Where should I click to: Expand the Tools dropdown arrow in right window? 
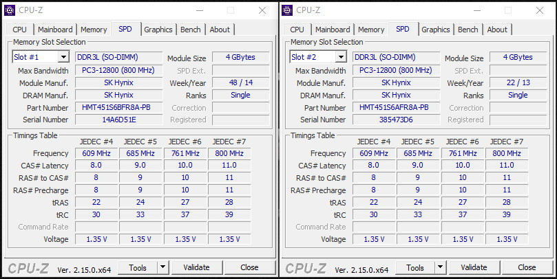pyautogui.click(x=440, y=267)
